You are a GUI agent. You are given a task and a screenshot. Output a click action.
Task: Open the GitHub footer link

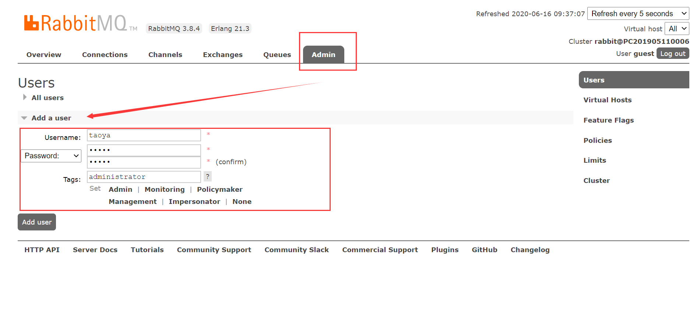tap(485, 250)
